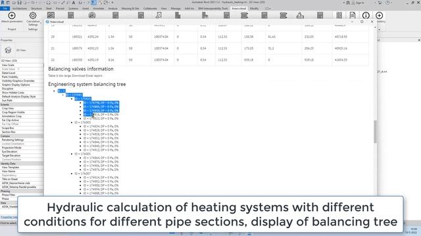Open the 3D View type selector dropdown

point(22,50)
